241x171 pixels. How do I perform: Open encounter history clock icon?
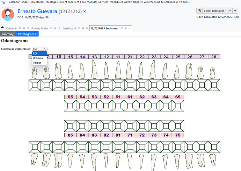point(199,11)
